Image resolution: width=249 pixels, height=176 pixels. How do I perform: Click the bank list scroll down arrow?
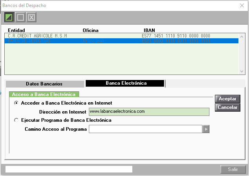click(x=242, y=71)
